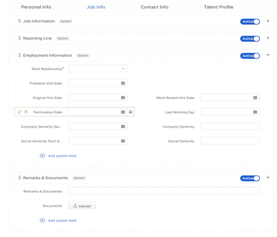Expand the Job Information section arrow

point(268,21)
